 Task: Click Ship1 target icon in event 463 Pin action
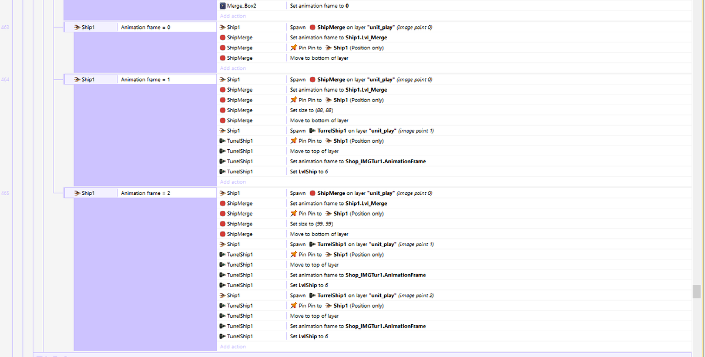tap(328, 48)
